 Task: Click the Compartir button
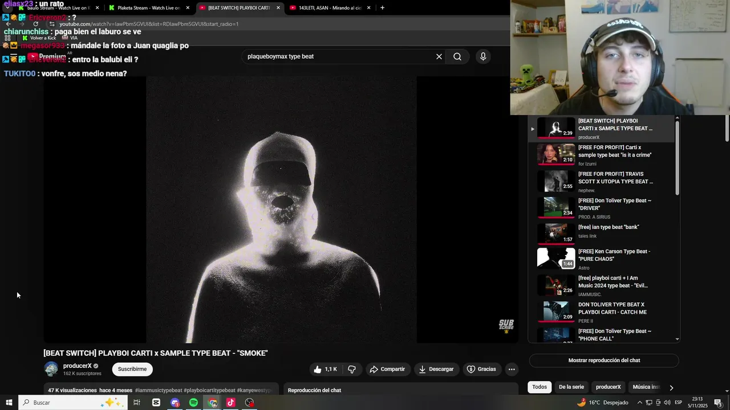[387, 369]
